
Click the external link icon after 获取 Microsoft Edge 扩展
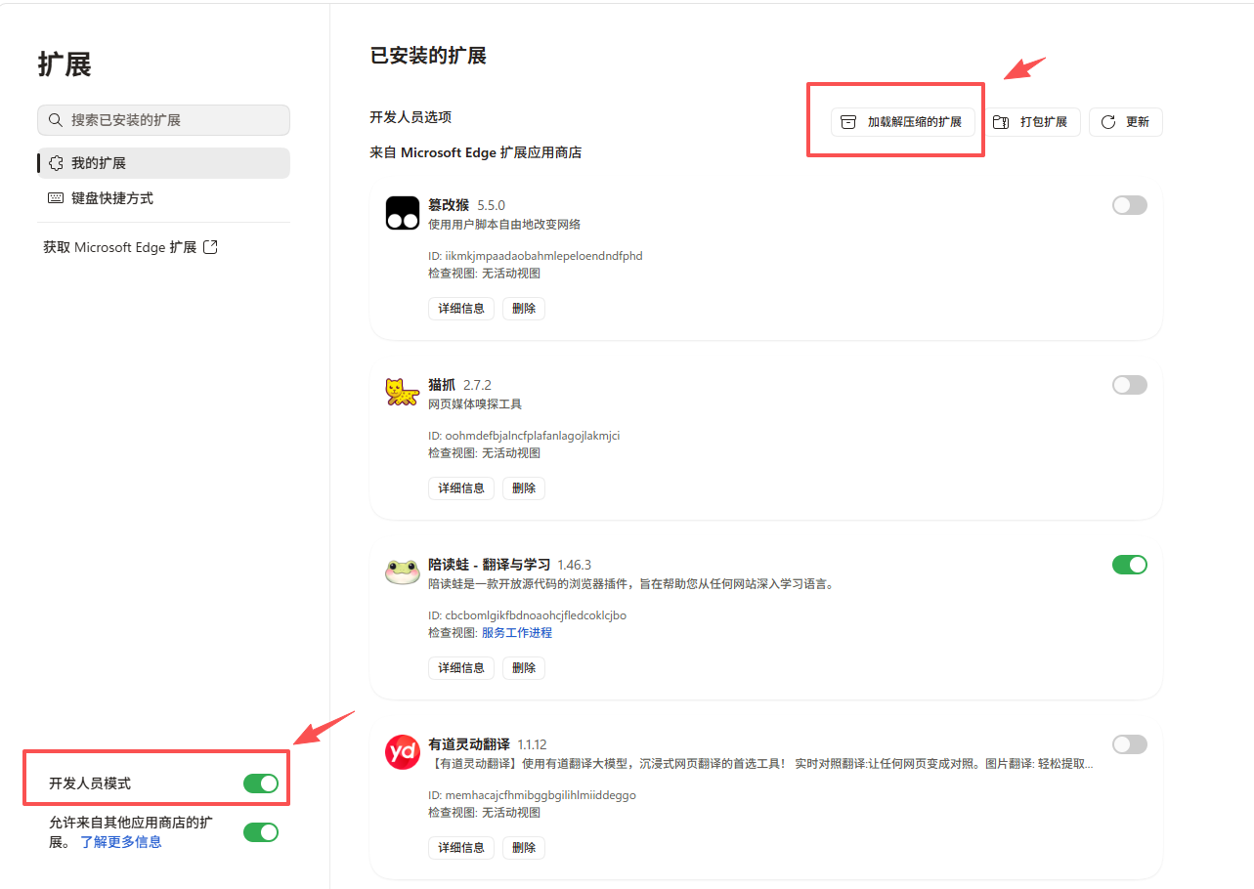tap(210, 247)
